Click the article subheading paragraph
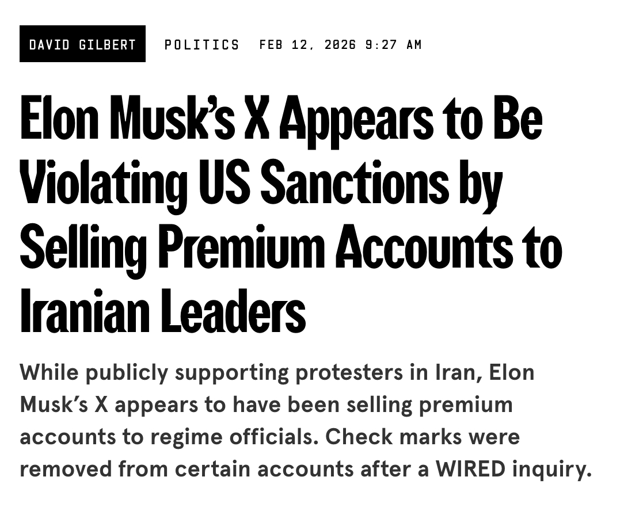Screen dimensions: 624x511 click(305, 421)
